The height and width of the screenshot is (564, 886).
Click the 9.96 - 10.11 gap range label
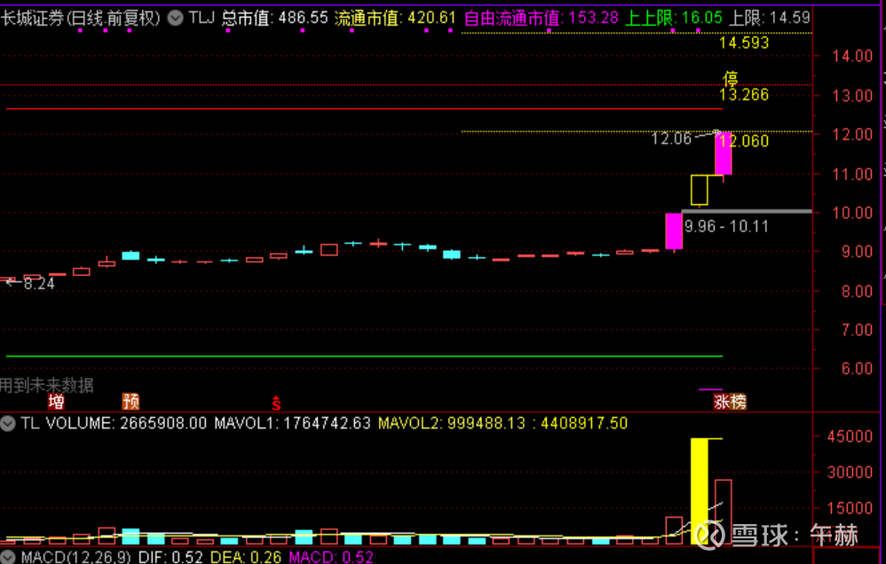(x=727, y=227)
